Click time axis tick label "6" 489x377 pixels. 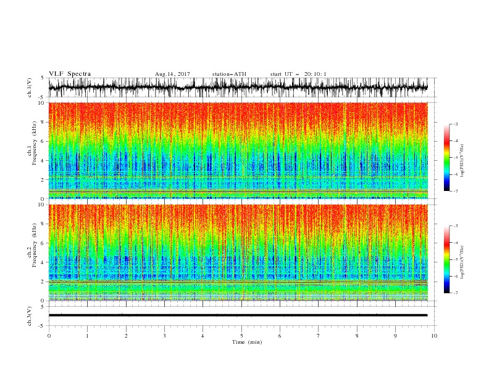pyautogui.click(x=280, y=336)
